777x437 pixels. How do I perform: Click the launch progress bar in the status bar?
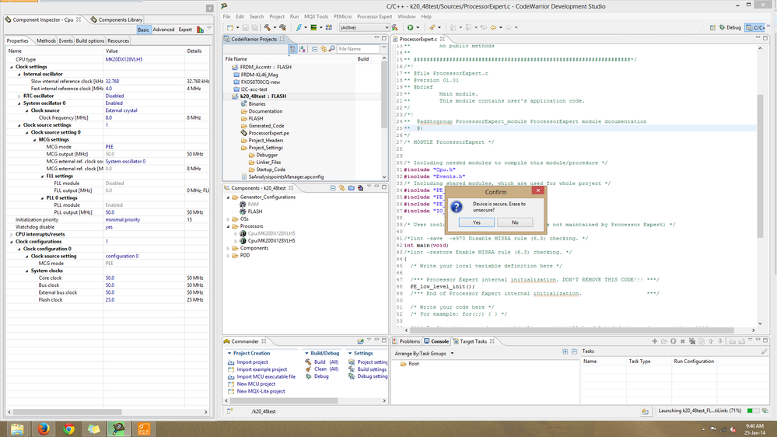coord(753,411)
